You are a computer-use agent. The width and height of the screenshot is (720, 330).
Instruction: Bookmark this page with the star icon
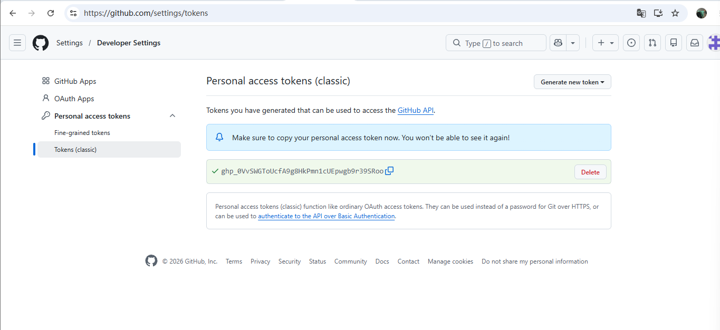point(675,13)
